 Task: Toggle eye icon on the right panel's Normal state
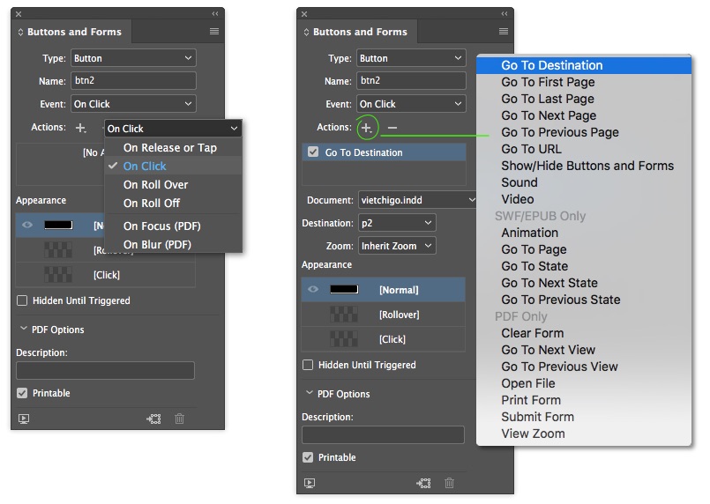312,290
